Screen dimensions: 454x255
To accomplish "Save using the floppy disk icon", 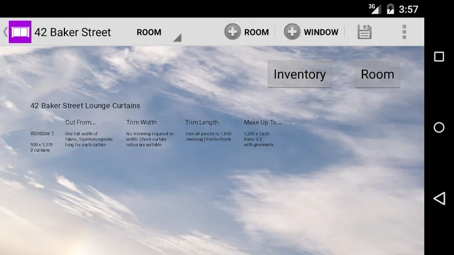I will (x=364, y=32).
